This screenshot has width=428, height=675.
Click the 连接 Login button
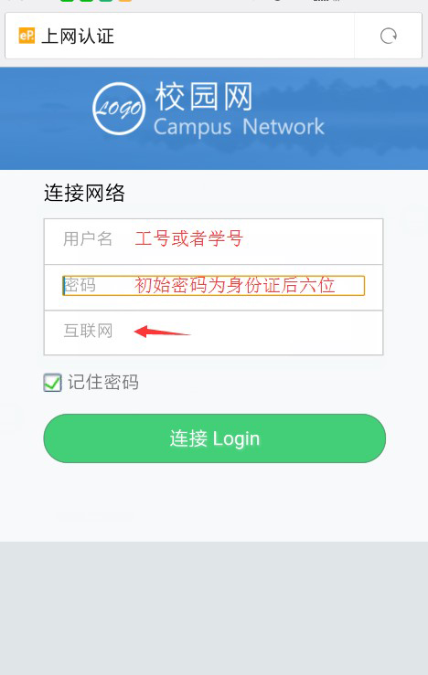tap(215, 438)
